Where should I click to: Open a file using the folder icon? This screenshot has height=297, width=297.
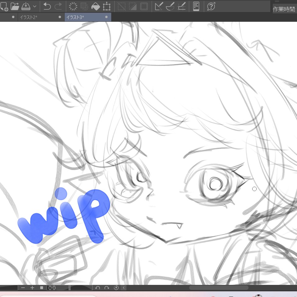click(x=15, y=6)
